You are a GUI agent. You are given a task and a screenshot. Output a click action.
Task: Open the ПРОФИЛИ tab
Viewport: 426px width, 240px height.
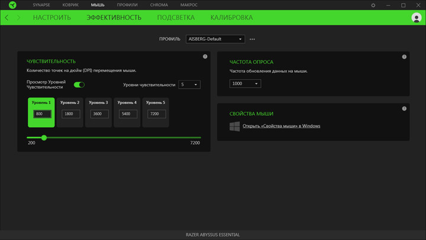coord(127,5)
